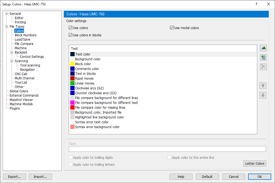Click the move down arrow button
Image resolution: width=275 pixels, height=183 pixels.
(x=263, y=95)
